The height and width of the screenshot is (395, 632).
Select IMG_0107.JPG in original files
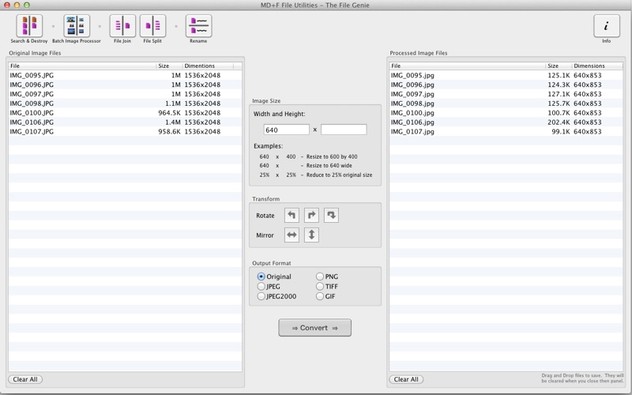(125, 131)
